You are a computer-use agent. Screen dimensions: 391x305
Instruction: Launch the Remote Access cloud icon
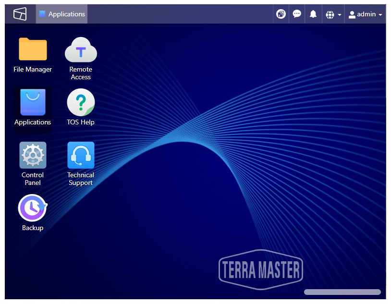point(81,49)
